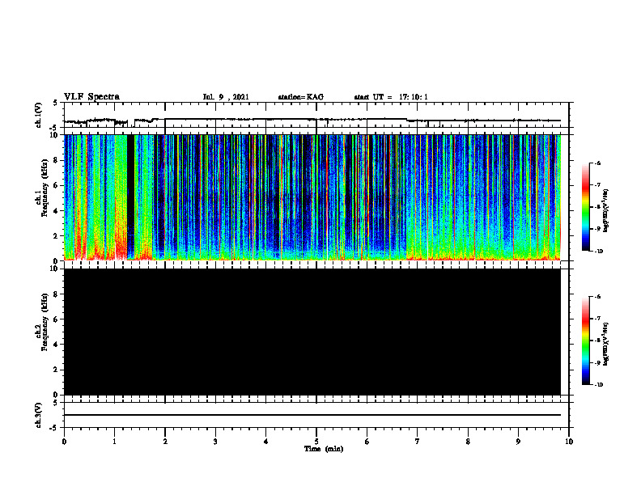Click the time axis tick label '7'
Viewport: 641px width, 495px height.
pyautogui.click(x=418, y=442)
